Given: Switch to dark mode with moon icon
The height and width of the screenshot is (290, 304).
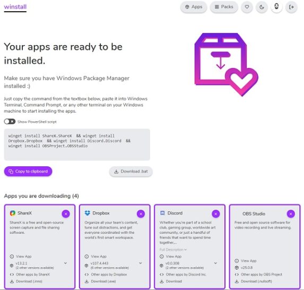Looking at the screenshot, I should (262, 7).
